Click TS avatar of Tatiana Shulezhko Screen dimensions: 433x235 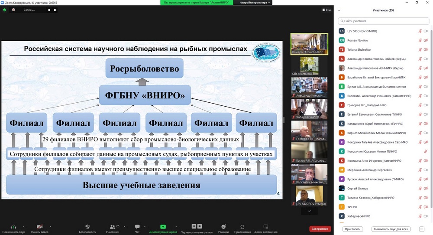[x=342, y=50]
